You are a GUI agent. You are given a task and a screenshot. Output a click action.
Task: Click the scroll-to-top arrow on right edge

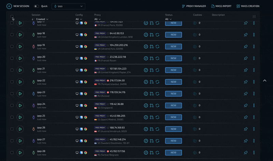pos(264,81)
